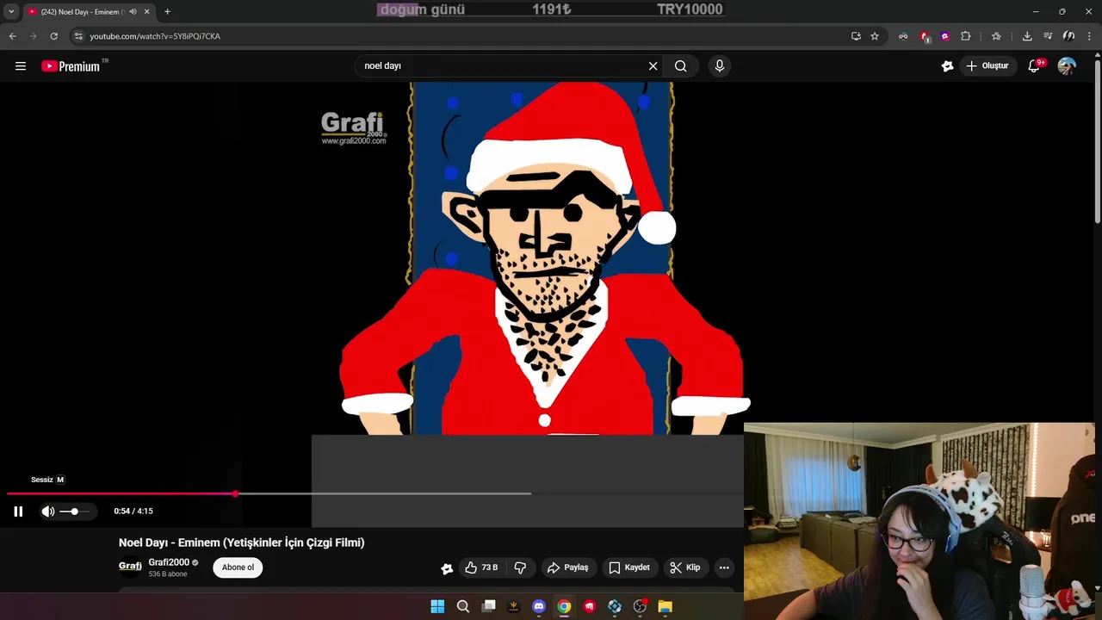
Task: Bookmark this page with the star
Action: [x=875, y=36]
